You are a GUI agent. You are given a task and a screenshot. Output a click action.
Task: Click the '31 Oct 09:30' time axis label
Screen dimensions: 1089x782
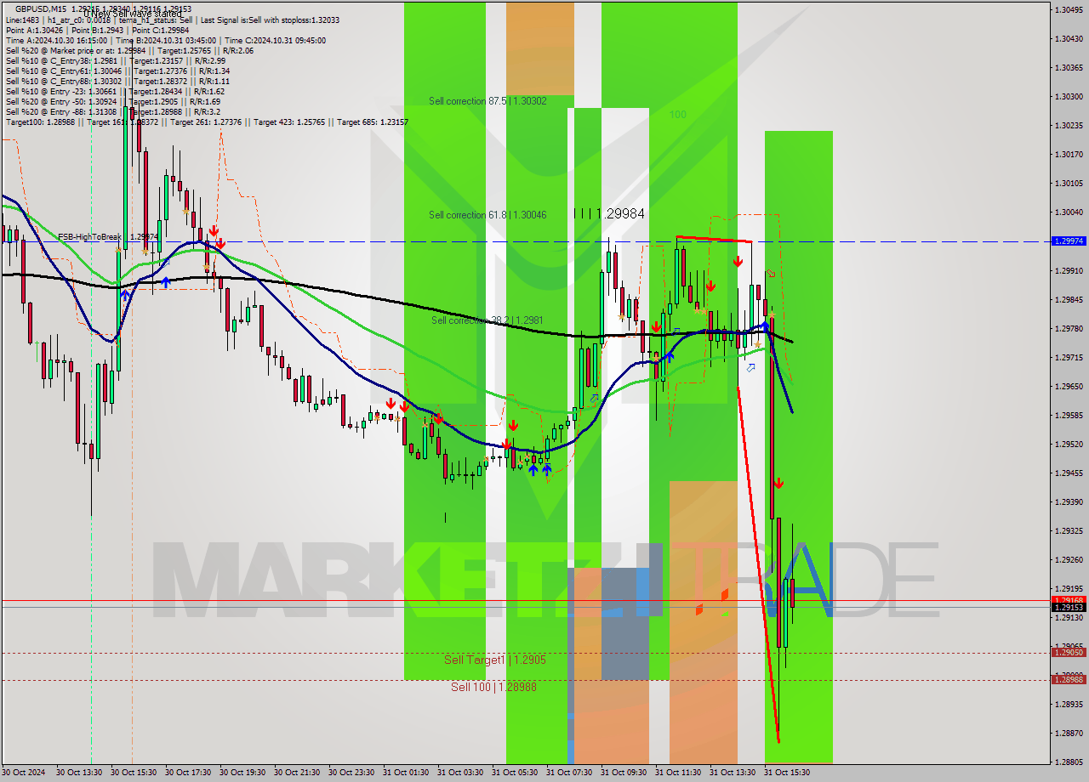click(x=624, y=773)
